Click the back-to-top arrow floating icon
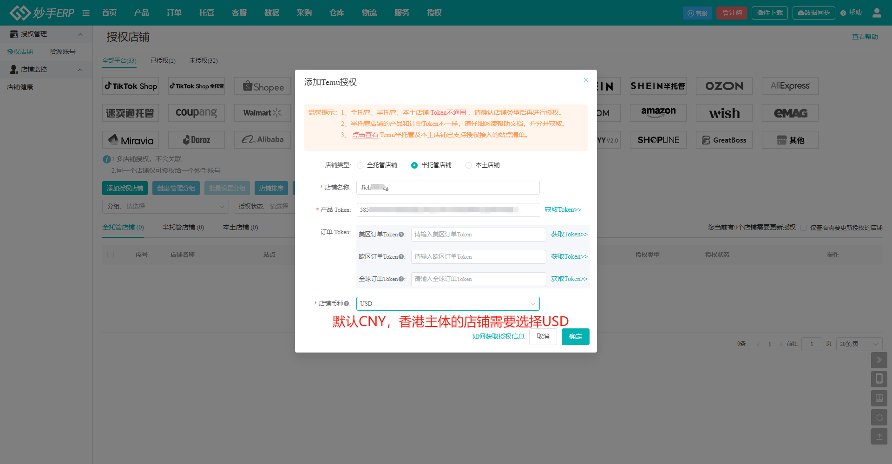This screenshot has height=464, width=892. pyautogui.click(x=879, y=437)
